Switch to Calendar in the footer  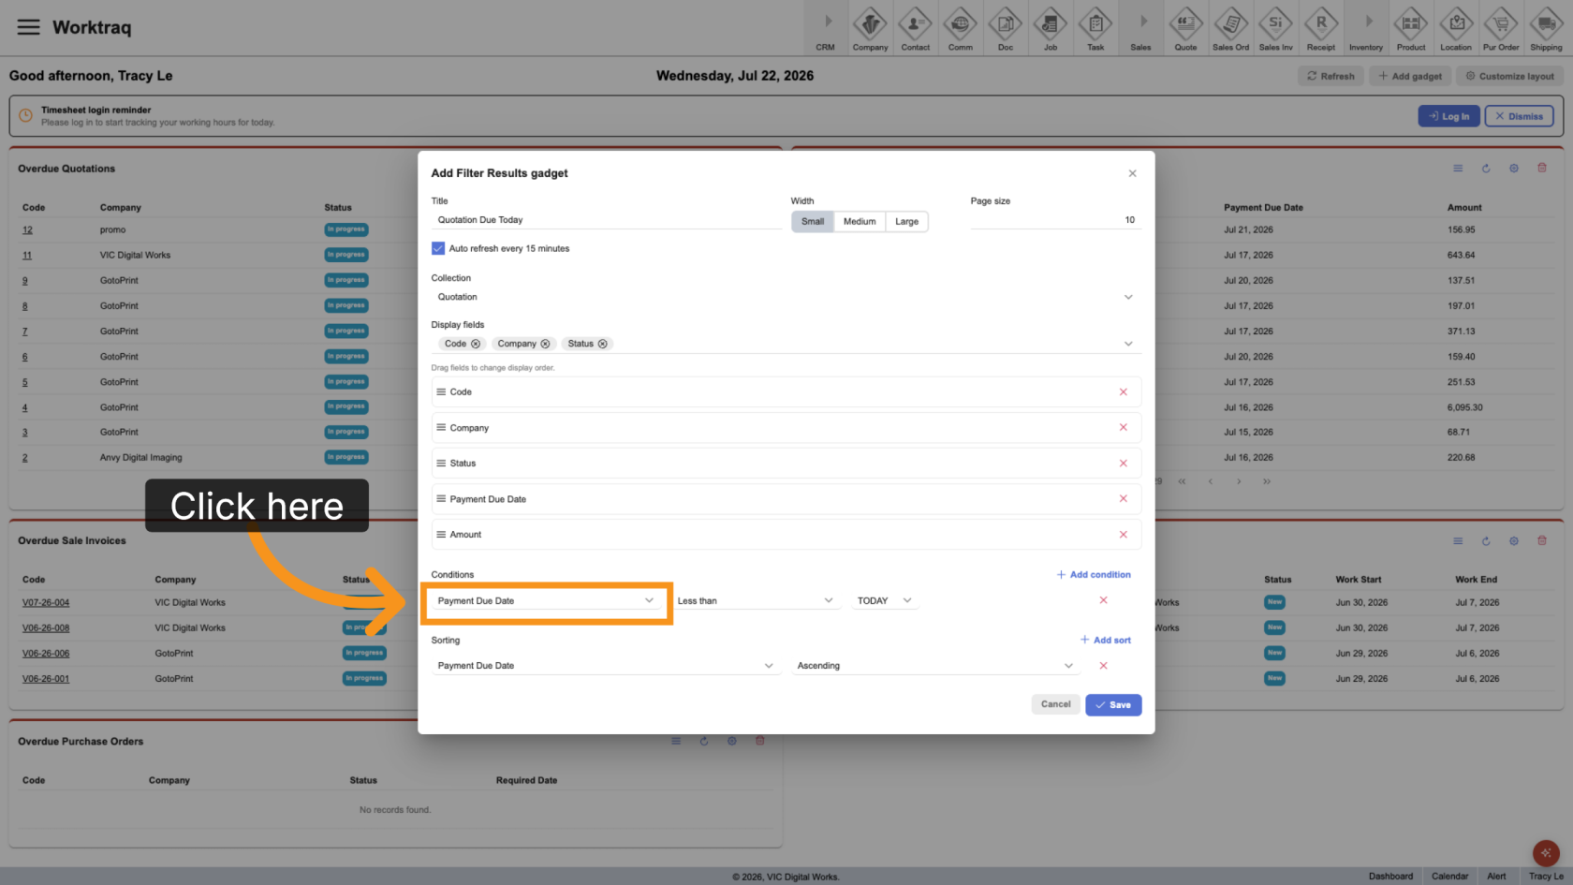coord(1449,877)
